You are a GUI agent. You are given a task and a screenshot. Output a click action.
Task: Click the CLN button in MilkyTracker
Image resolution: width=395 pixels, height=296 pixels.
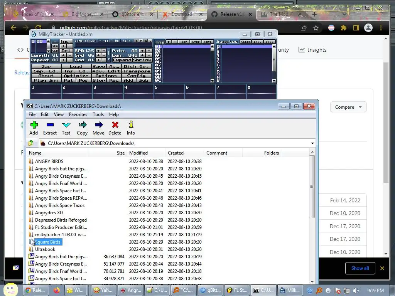[x=55, y=50]
